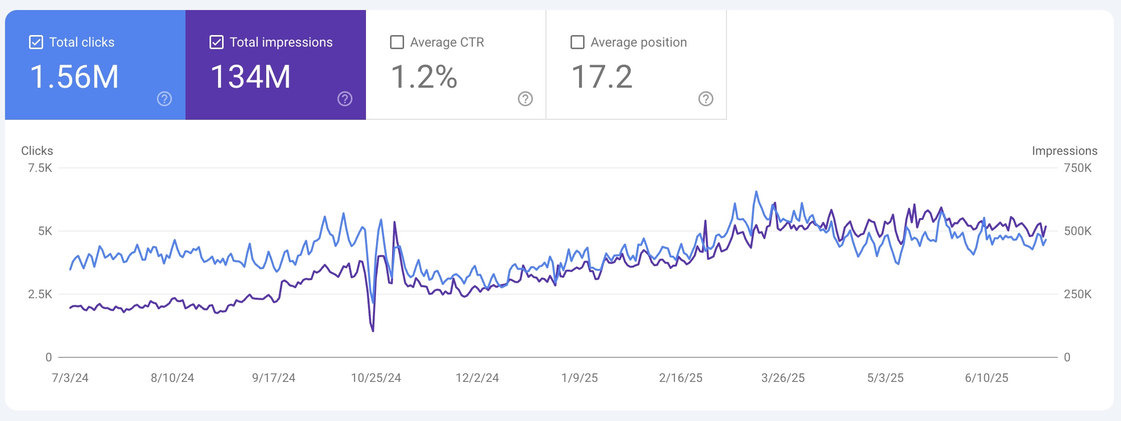This screenshot has height=421, width=1121.
Task: Enable the Average CTR checkbox
Action: [x=397, y=42]
